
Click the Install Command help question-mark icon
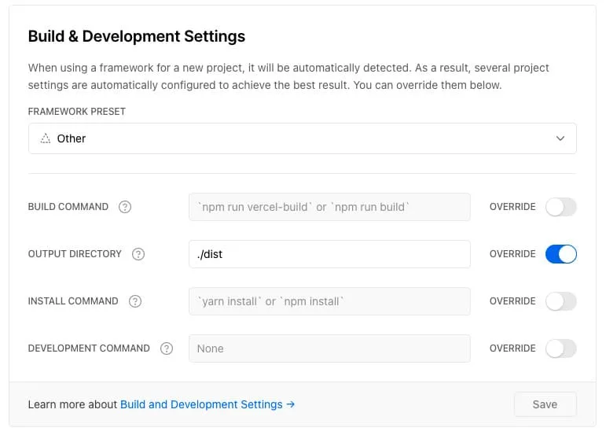tap(135, 301)
